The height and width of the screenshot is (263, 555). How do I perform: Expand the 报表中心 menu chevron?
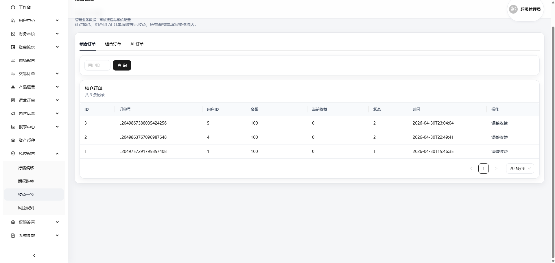(x=57, y=127)
